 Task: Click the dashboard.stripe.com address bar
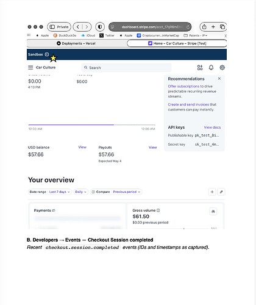(150, 27)
